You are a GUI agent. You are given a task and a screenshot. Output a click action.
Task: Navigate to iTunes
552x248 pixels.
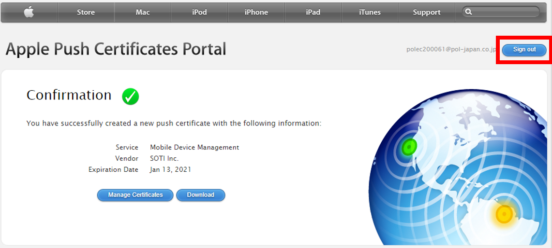[x=370, y=12]
